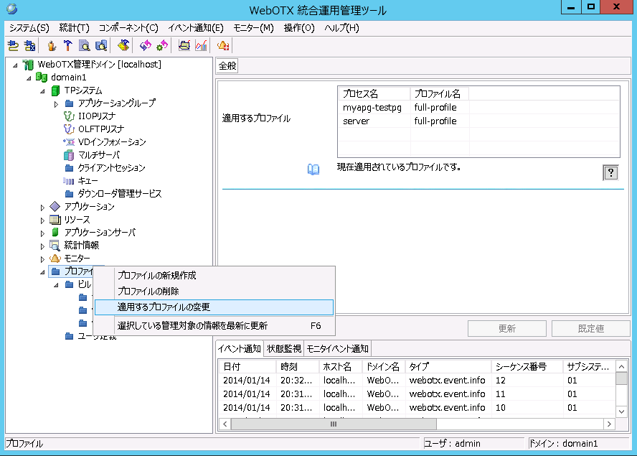Click the event list horizontal scrollbar
This screenshot has width=637, height=456.
[332, 424]
